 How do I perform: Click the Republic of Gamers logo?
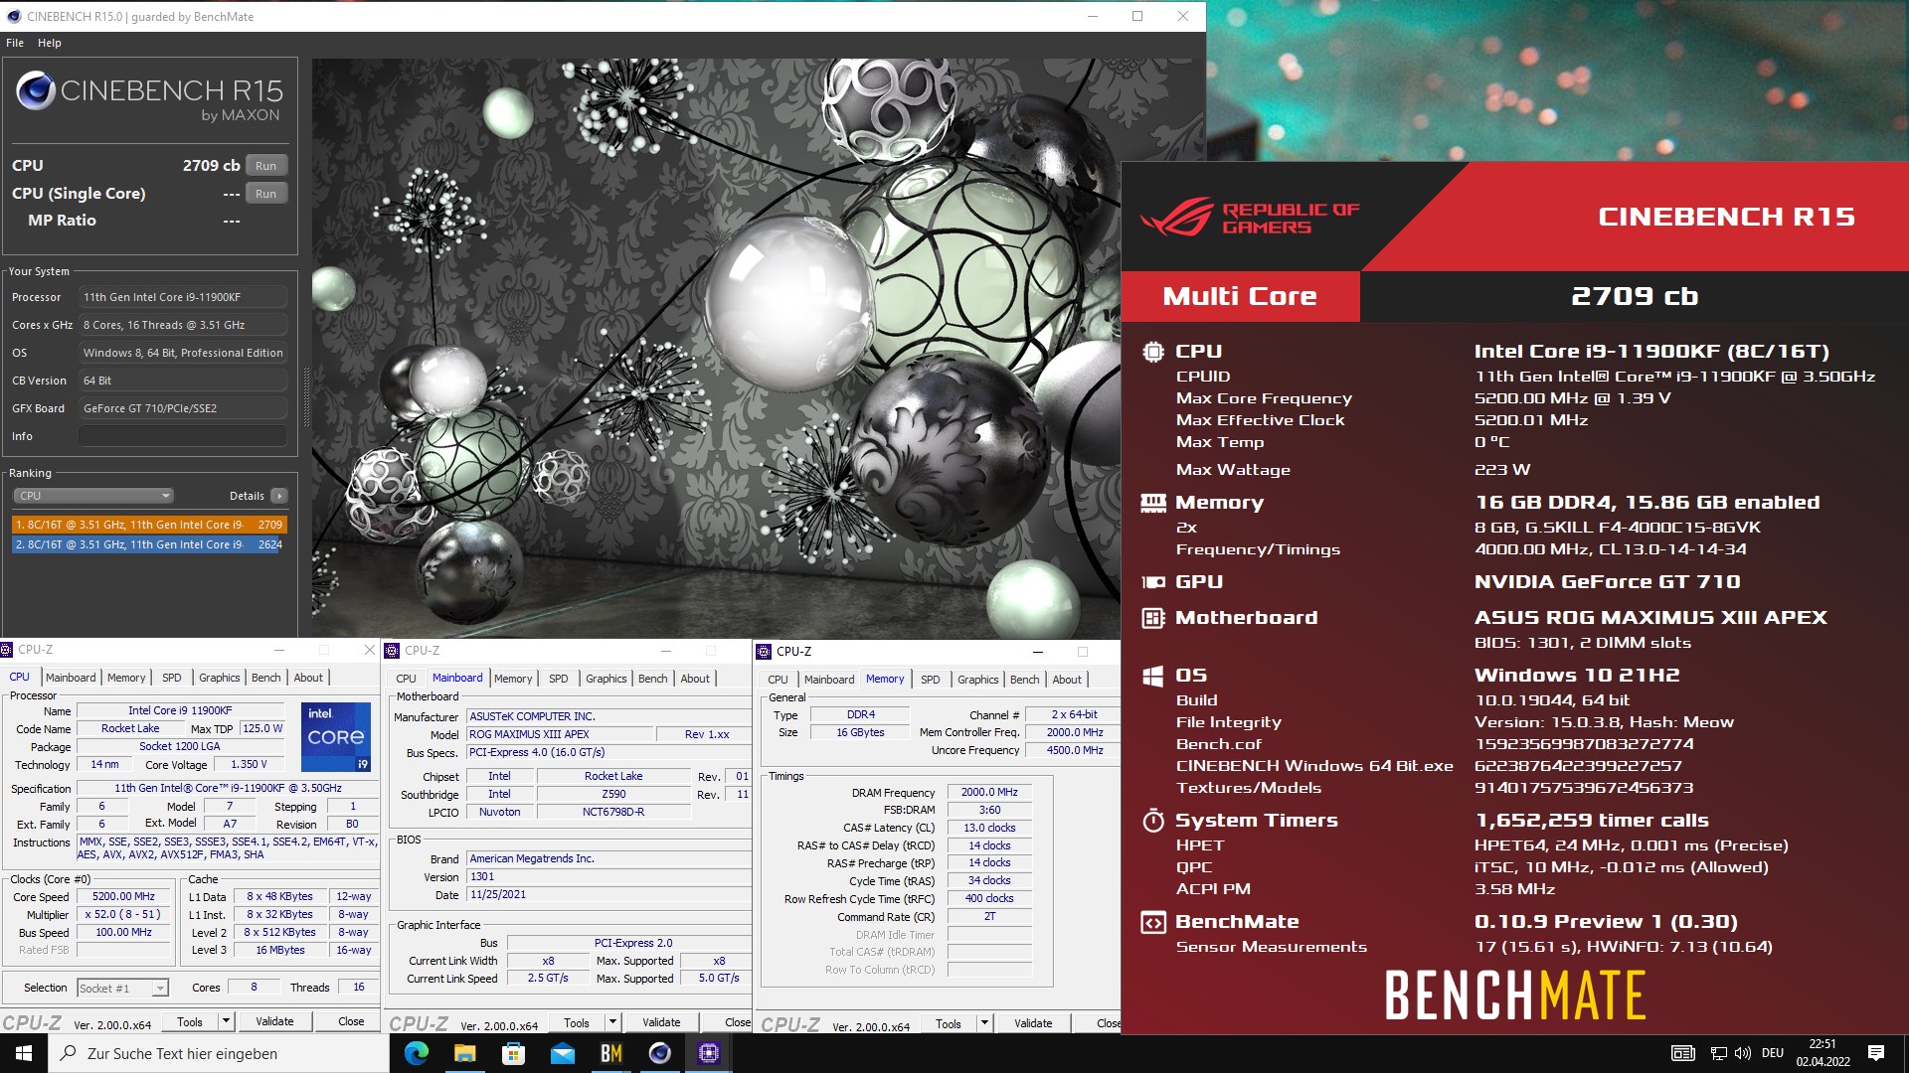click(x=1250, y=218)
